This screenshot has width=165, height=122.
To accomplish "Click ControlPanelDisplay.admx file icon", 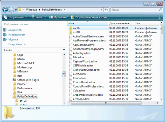I will pyautogui.click(x=71, y=86).
